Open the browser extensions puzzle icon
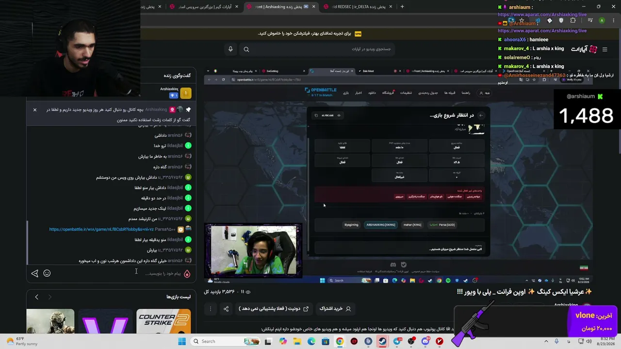Image resolution: width=621 pixels, height=349 pixels. pyautogui.click(x=573, y=20)
